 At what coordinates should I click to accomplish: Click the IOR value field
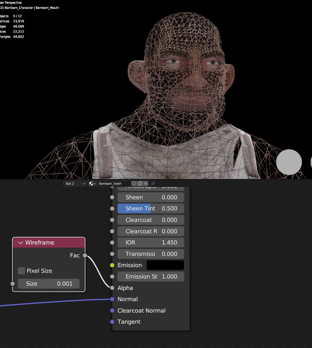tap(151, 242)
